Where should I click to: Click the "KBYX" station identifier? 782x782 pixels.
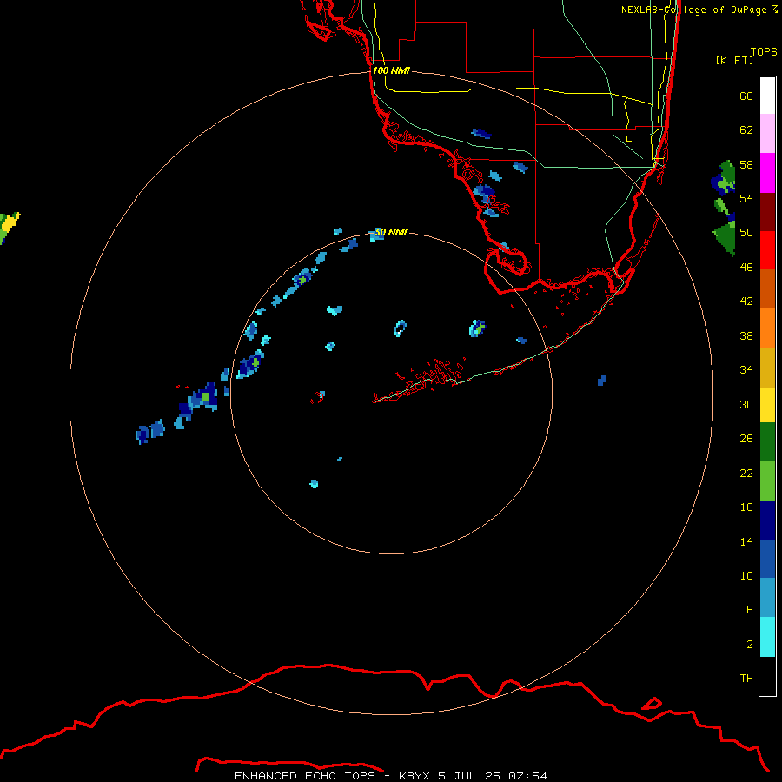(x=414, y=776)
